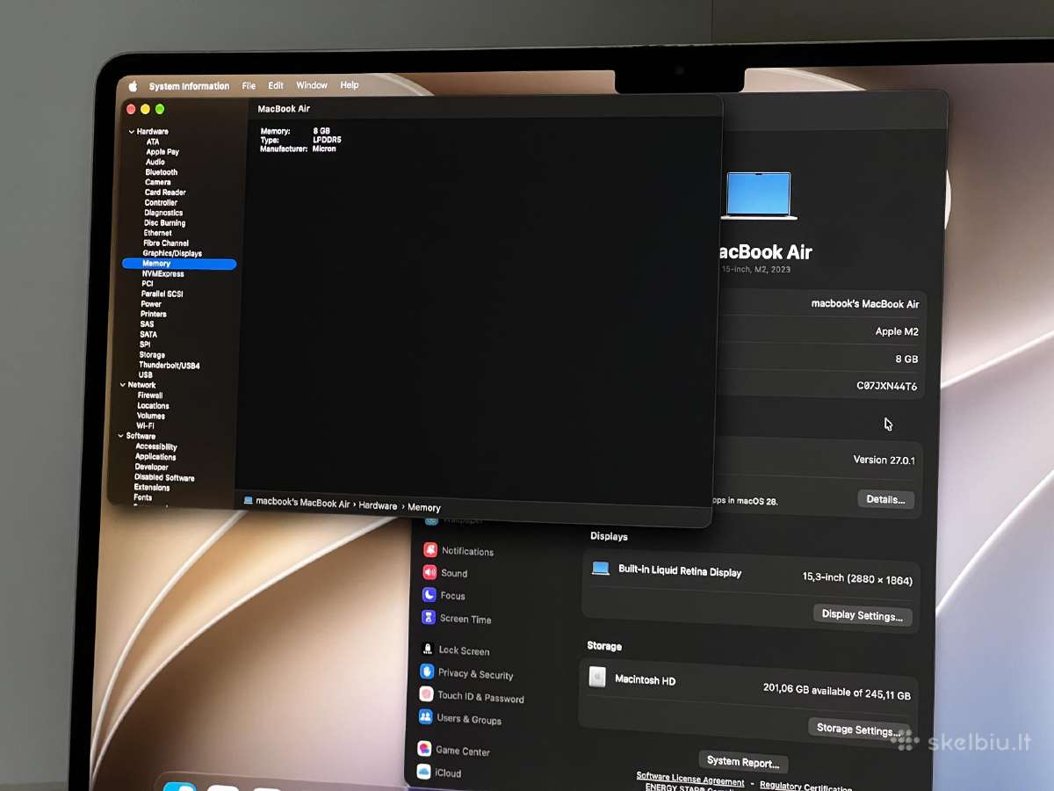Image resolution: width=1054 pixels, height=791 pixels.
Task: Open the System Information app menu
Action: tap(189, 86)
